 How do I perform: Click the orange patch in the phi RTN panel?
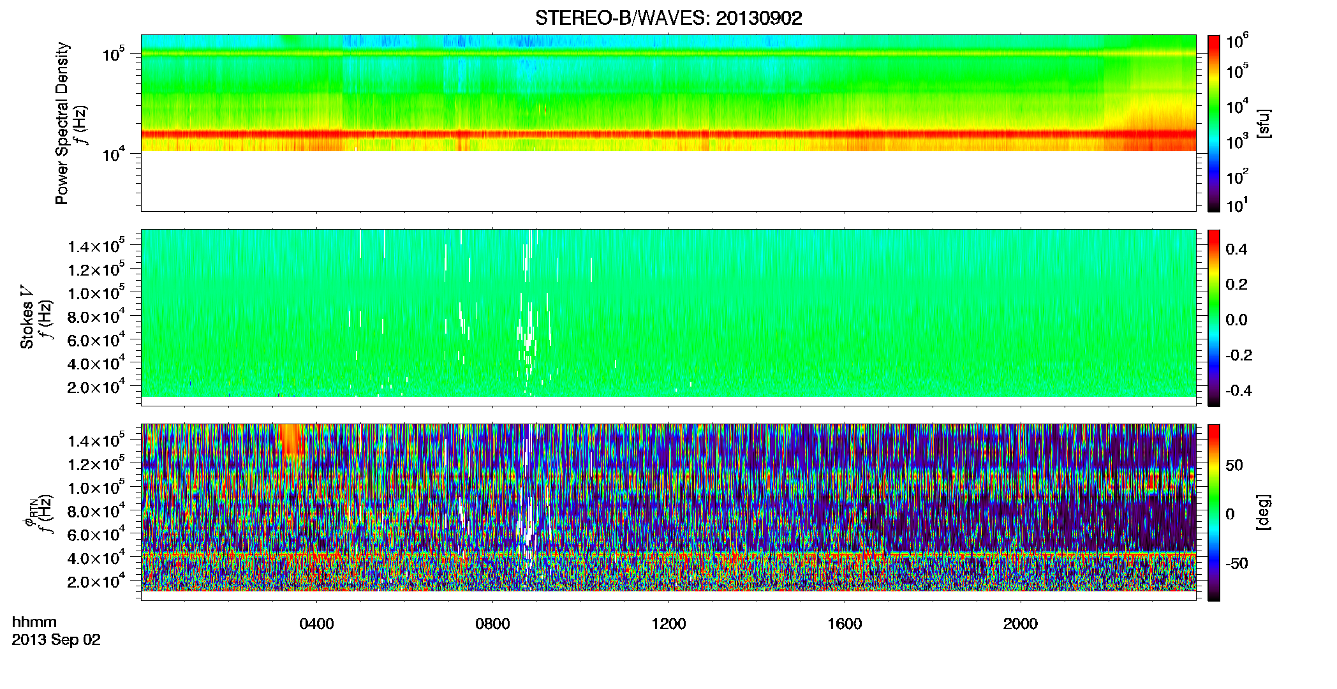[293, 440]
